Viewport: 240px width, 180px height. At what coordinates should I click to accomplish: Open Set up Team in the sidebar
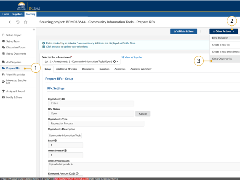[13, 41]
